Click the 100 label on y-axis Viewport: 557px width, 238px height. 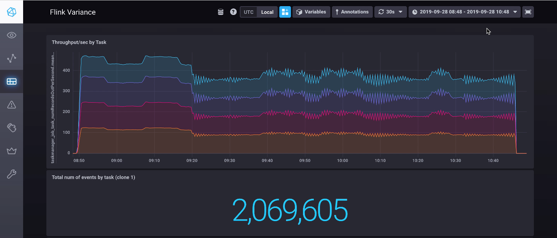point(66,133)
